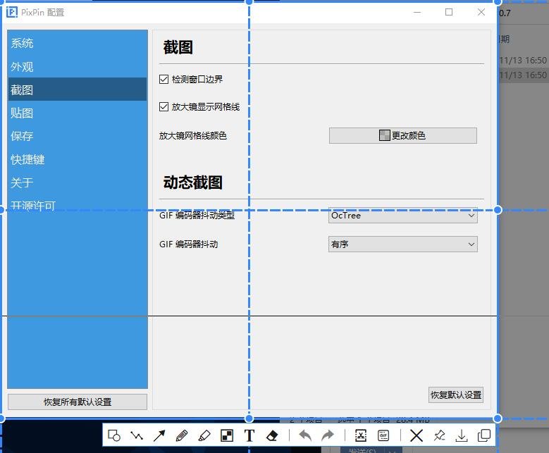
Task: Click the 恢复所有默认设置 button
Action: [78, 402]
